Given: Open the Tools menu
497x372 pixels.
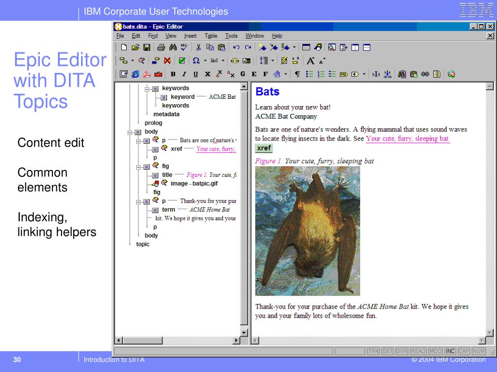Looking at the screenshot, I should pos(232,36).
